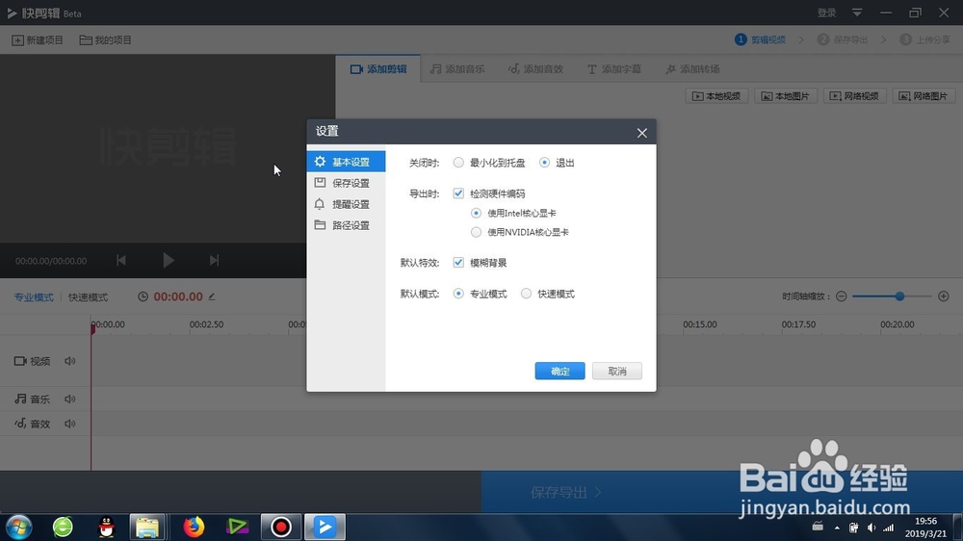Jump to previous frame skip icon

tap(121, 260)
